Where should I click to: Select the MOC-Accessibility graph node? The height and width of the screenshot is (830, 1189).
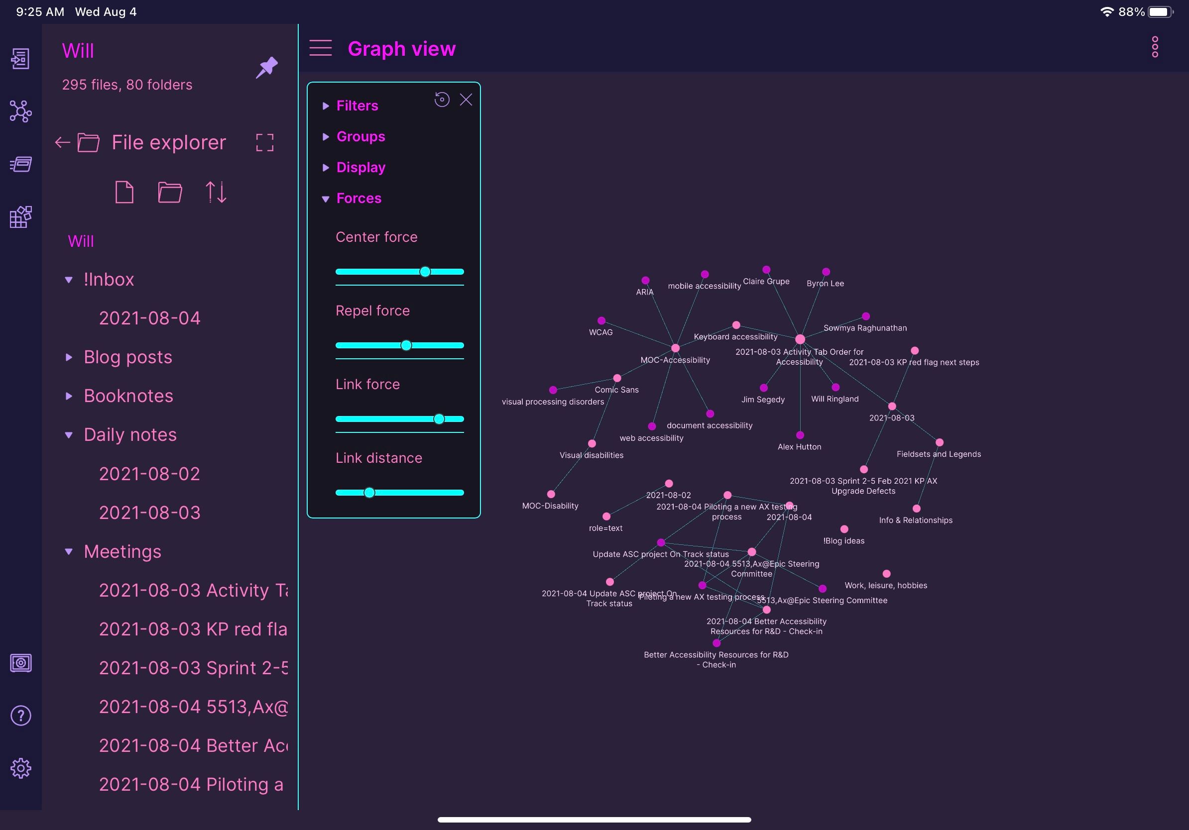pyautogui.click(x=675, y=348)
